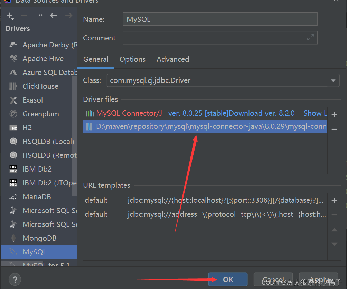Screen dimensions: 347x289
Task: Select the MySQL driver in list
Action: (x=39, y=252)
